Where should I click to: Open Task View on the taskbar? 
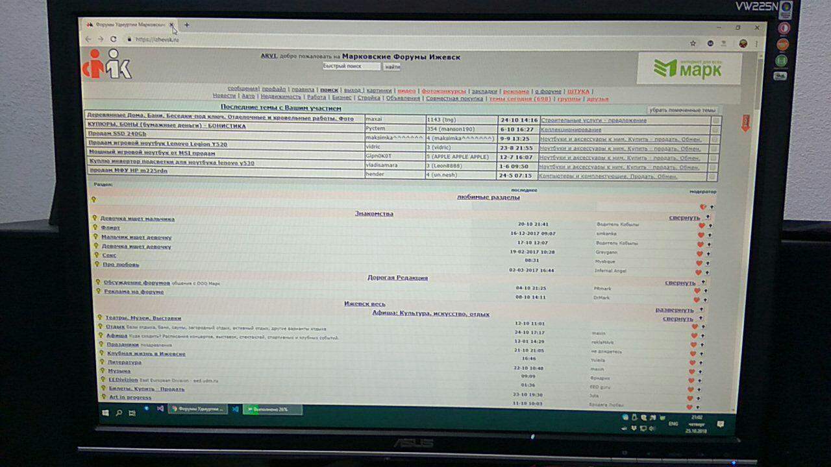click(x=132, y=413)
